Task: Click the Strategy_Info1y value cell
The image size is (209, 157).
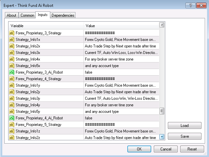Action: pyautogui.click(x=121, y=85)
